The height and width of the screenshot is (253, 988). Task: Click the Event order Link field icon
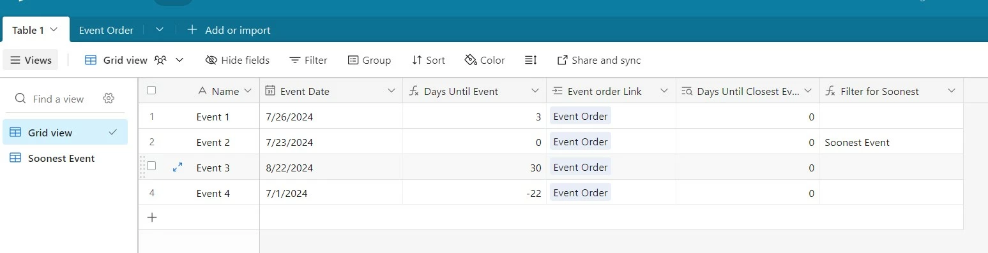(x=557, y=91)
